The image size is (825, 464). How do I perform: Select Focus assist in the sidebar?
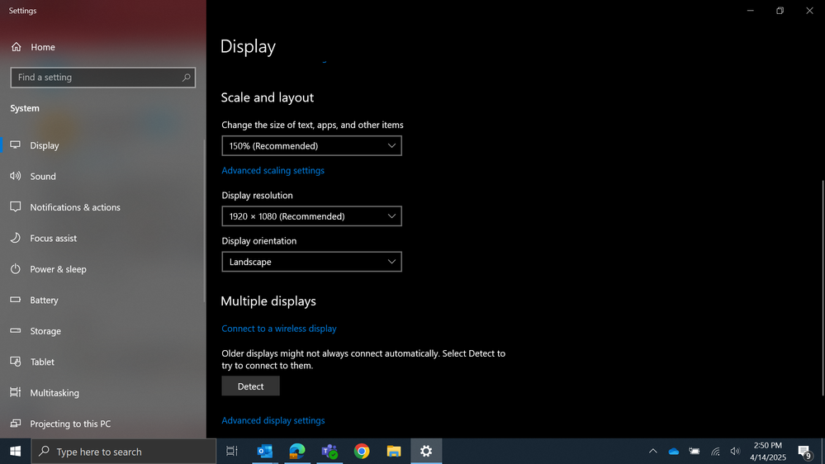53,239
